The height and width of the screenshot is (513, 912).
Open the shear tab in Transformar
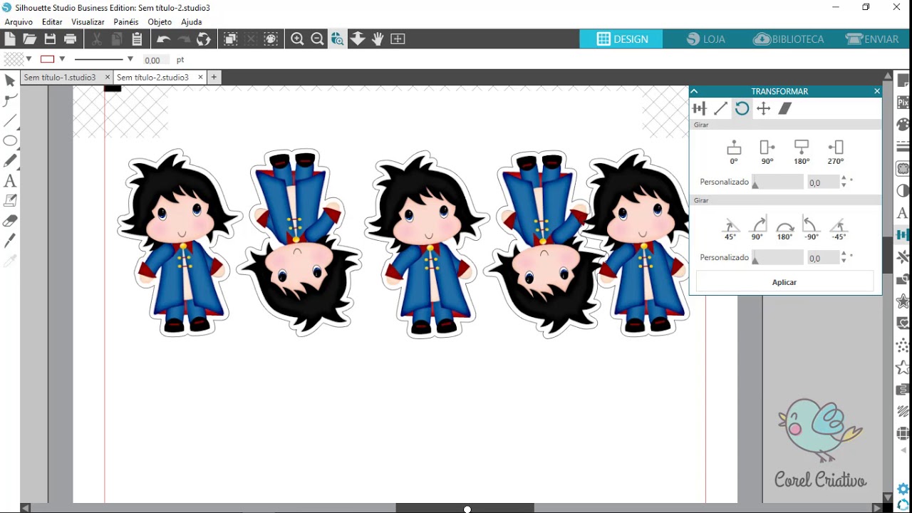coord(785,108)
